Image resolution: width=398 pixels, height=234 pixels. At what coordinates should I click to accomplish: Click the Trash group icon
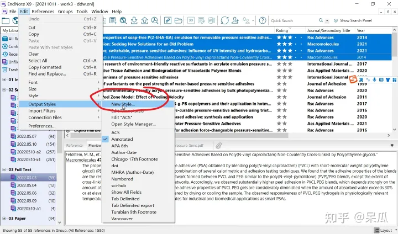coord(4,70)
